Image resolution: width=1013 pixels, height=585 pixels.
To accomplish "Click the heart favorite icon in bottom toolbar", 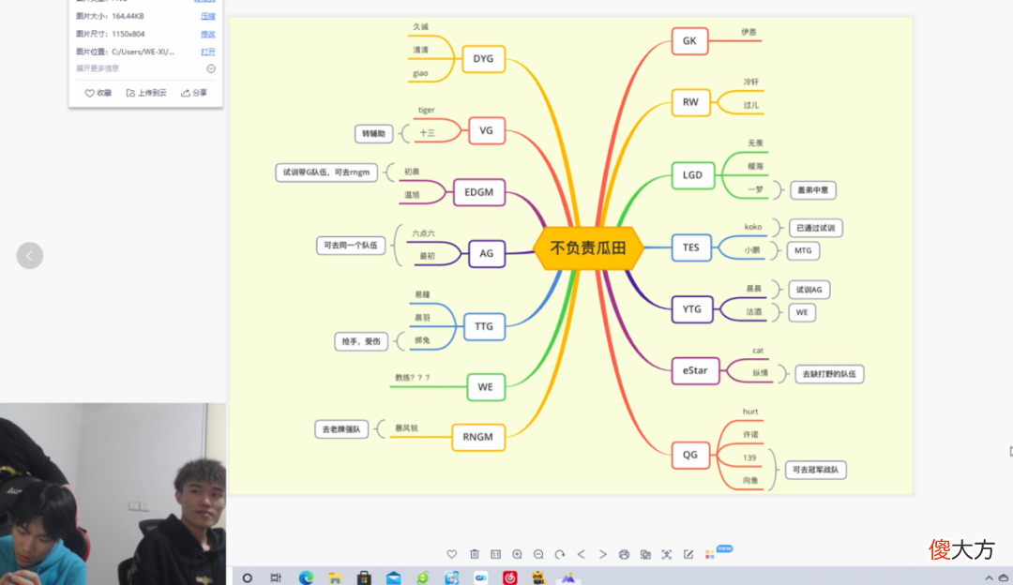I will [451, 554].
